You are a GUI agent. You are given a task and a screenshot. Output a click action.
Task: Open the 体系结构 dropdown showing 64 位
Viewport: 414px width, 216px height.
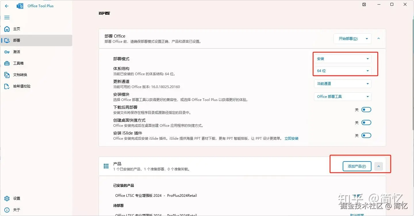pyautogui.click(x=342, y=71)
